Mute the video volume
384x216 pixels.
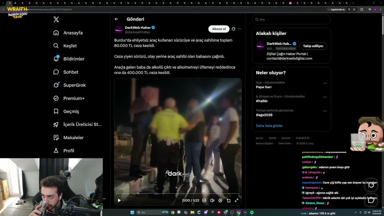tap(212, 200)
